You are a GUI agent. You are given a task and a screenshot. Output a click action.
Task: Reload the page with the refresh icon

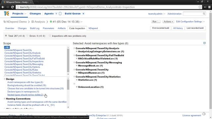13,7
